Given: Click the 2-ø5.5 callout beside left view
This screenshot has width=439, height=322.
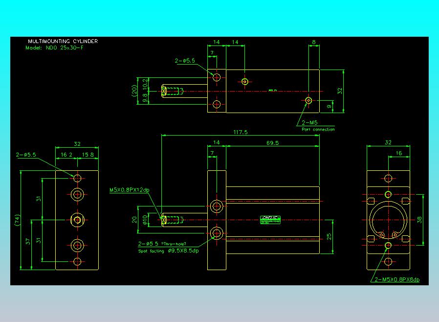Looking at the screenshot, I should click(26, 154).
